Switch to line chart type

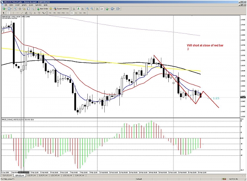click(83, 9)
